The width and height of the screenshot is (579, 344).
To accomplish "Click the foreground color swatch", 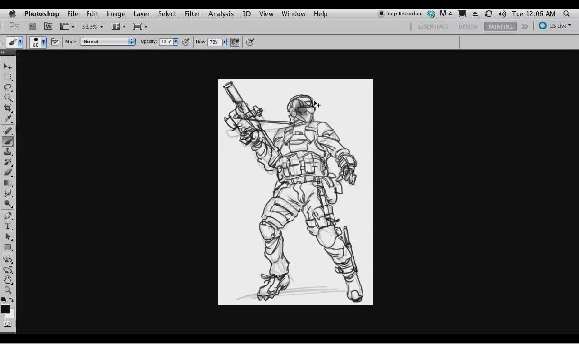I will point(5,309).
